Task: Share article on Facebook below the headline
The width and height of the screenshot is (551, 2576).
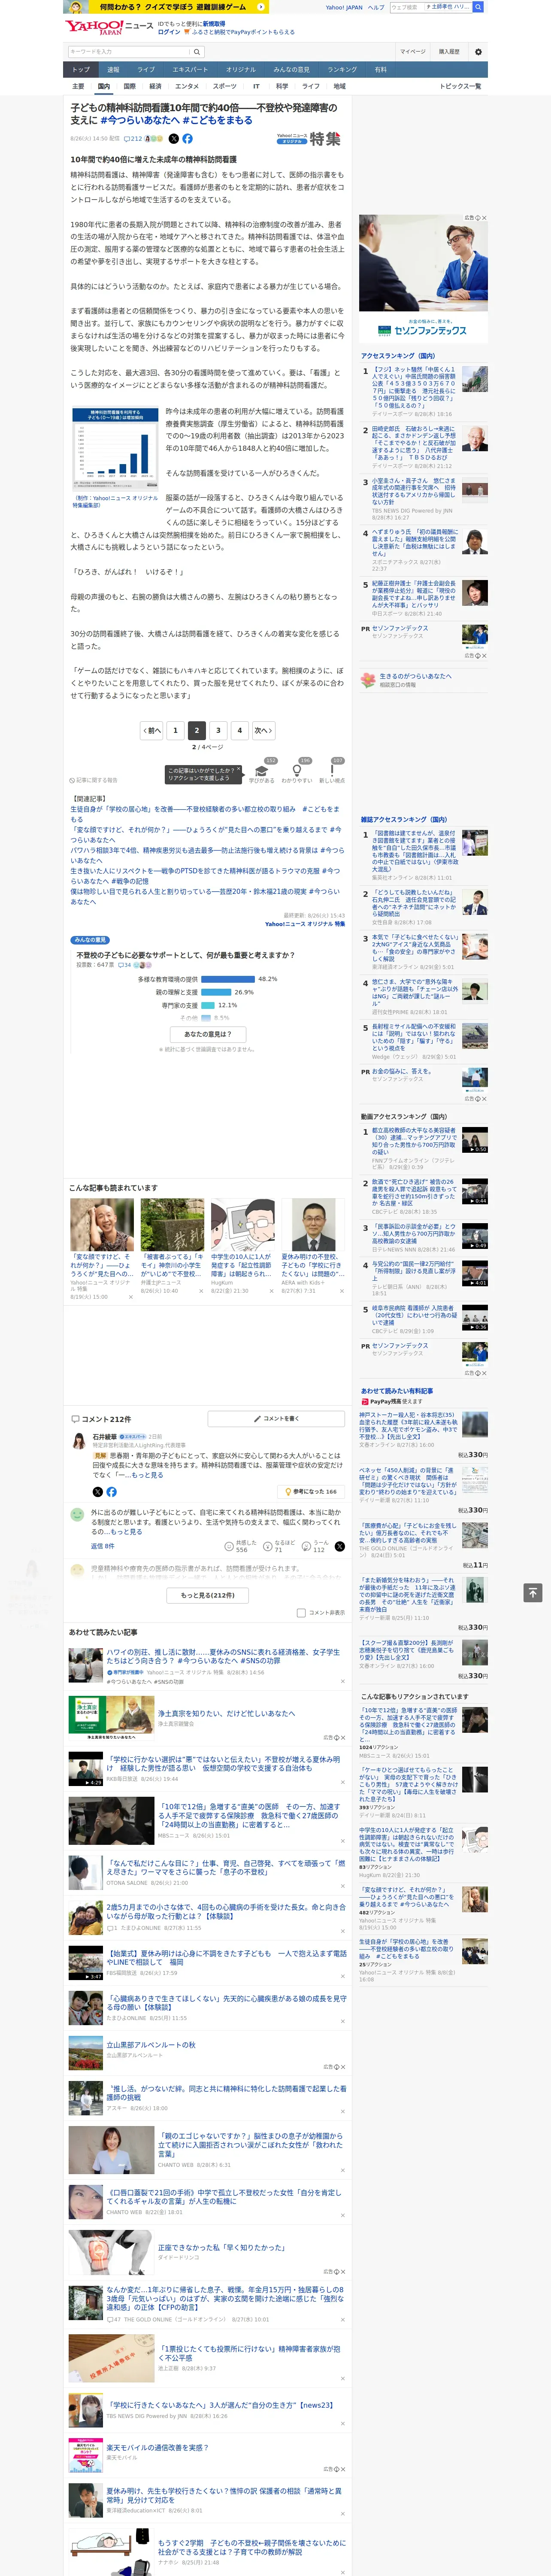Action: pos(187,139)
